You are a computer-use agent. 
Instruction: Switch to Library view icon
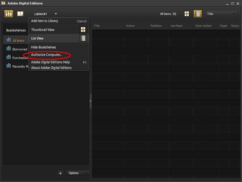pyautogui.click(x=9, y=14)
